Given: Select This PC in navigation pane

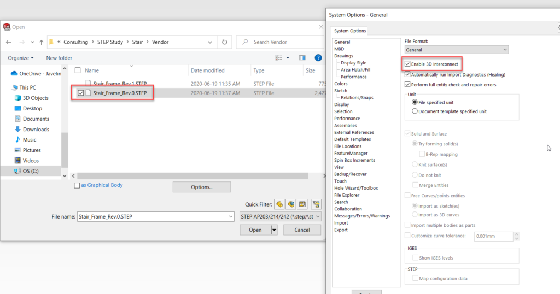Looking at the screenshot, I should point(24,87).
